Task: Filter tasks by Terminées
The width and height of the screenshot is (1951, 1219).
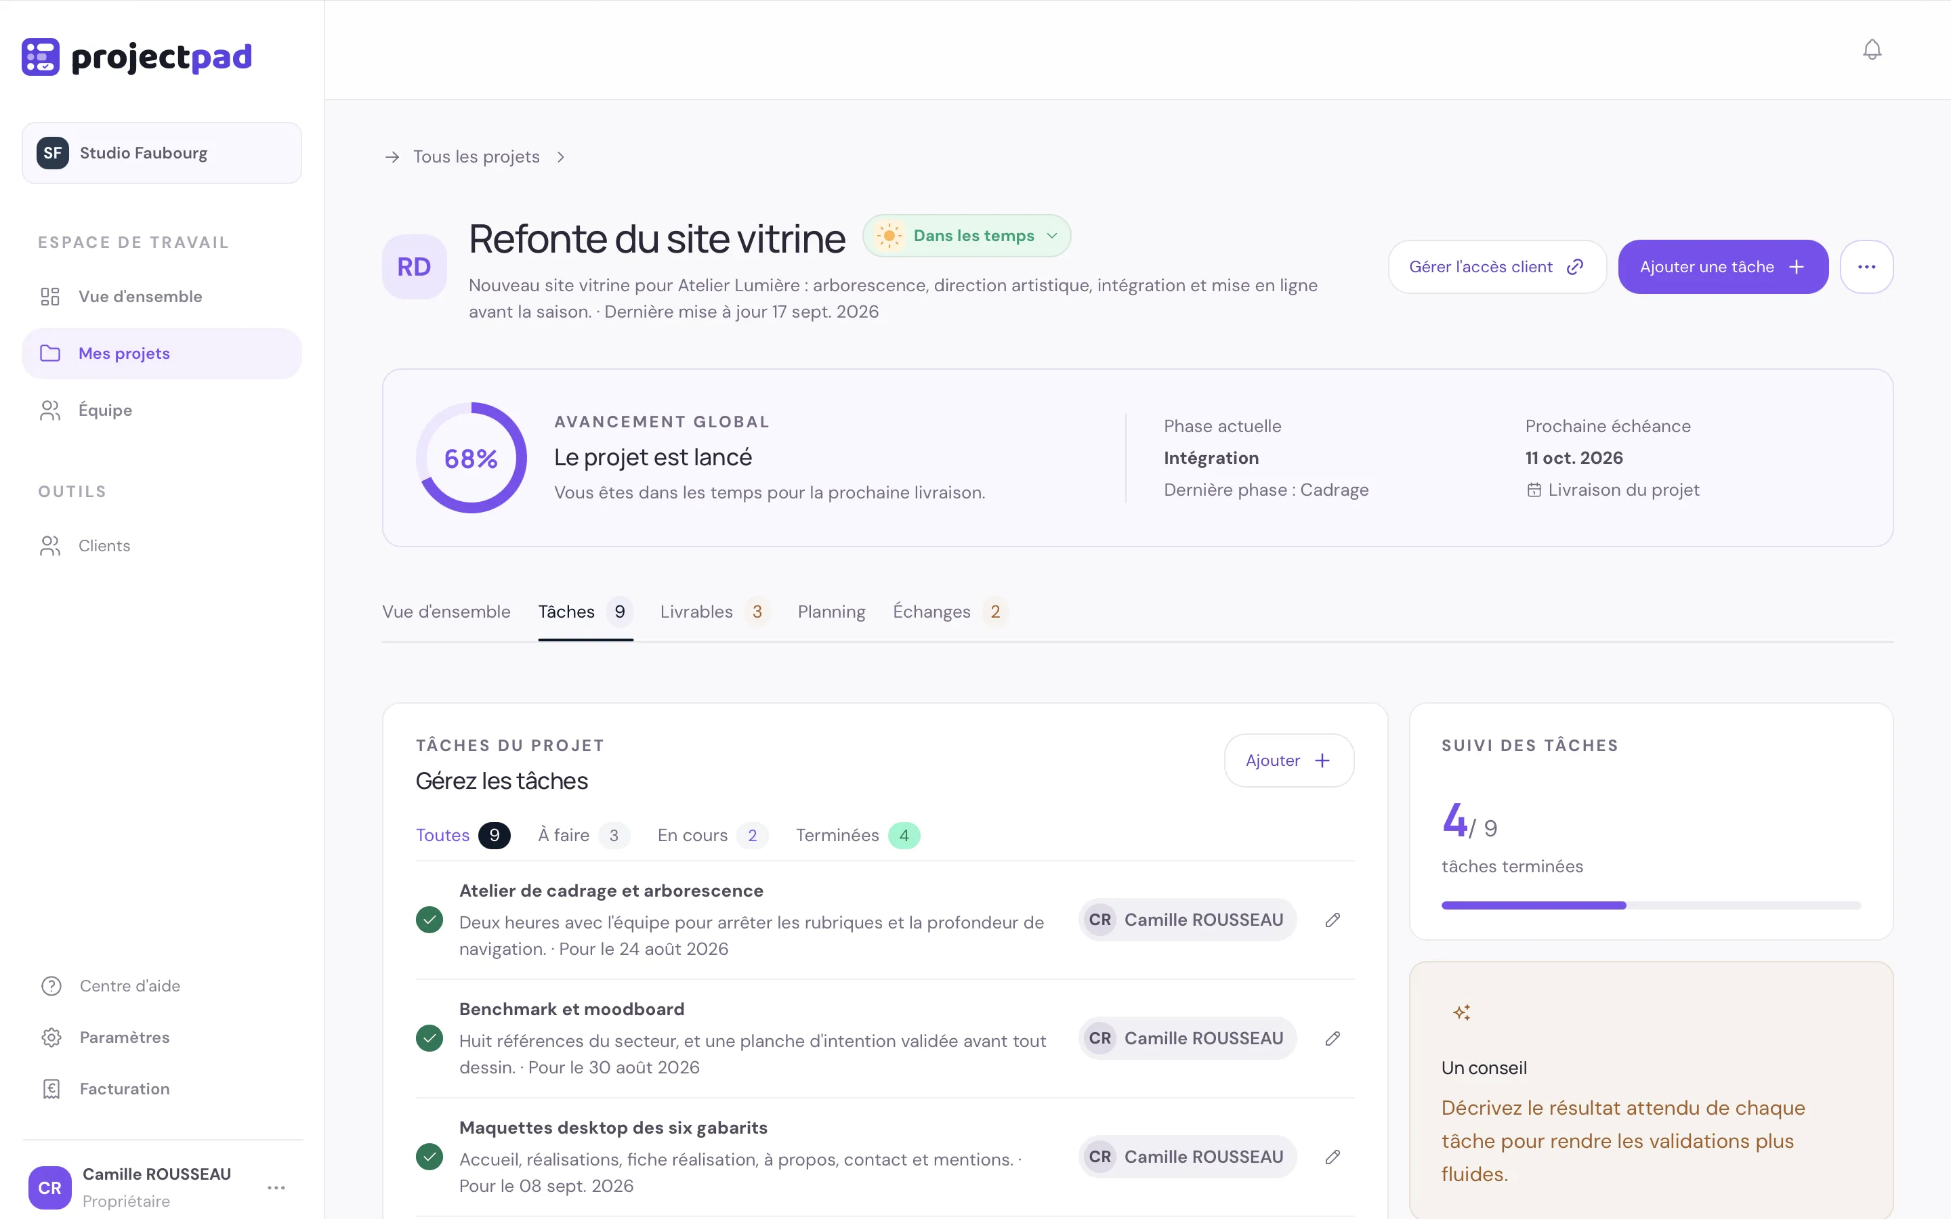Action: tap(858, 835)
